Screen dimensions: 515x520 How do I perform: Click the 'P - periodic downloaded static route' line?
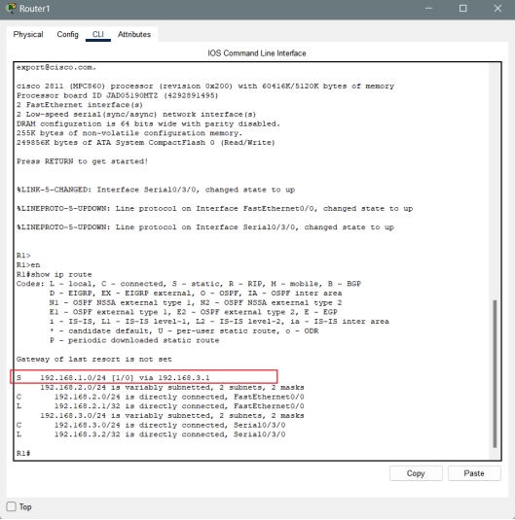pyautogui.click(x=134, y=340)
